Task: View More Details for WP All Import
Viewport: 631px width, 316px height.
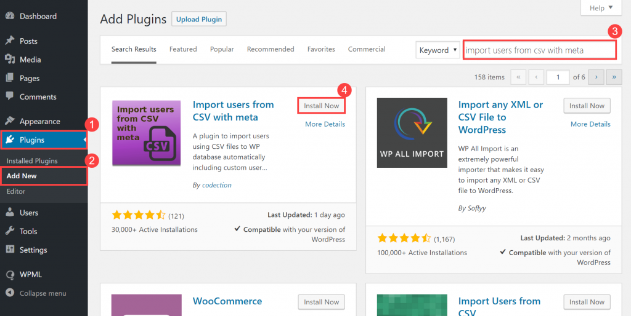Action: click(590, 124)
